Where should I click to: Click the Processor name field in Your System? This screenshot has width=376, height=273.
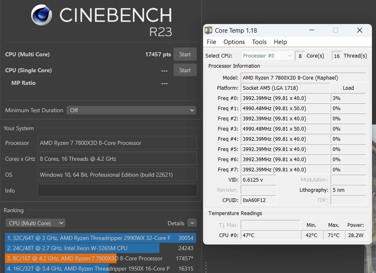117,143
